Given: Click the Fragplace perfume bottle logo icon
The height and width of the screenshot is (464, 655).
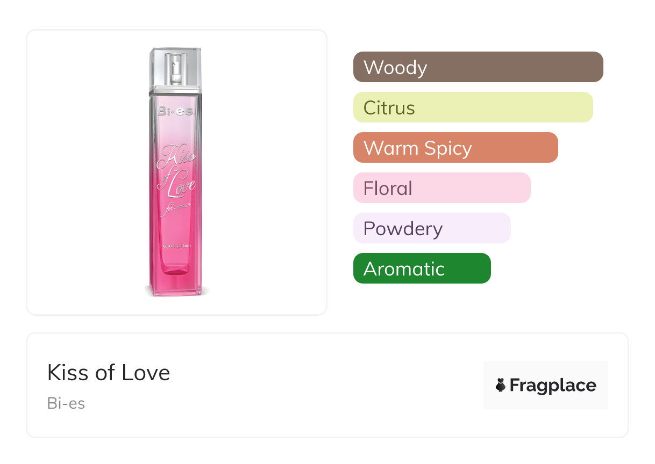Looking at the screenshot, I should (x=501, y=386).
